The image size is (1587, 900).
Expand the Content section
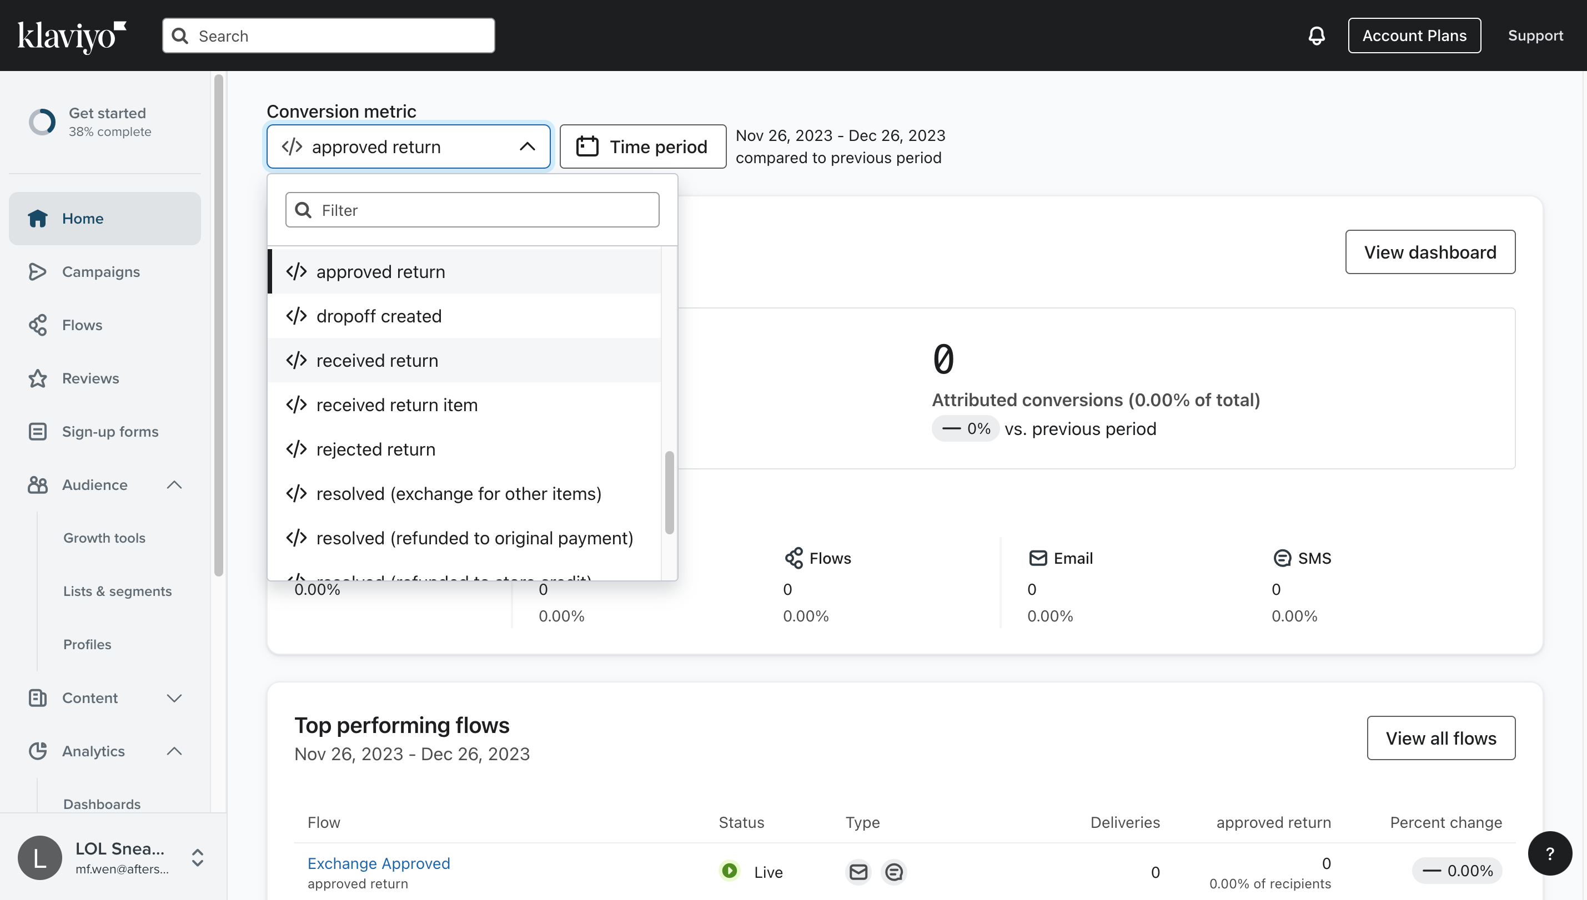[174, 698]
